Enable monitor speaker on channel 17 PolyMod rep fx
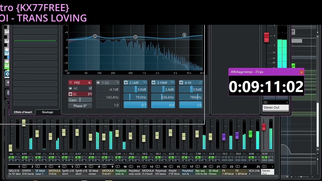 click(x=184, y=161)
